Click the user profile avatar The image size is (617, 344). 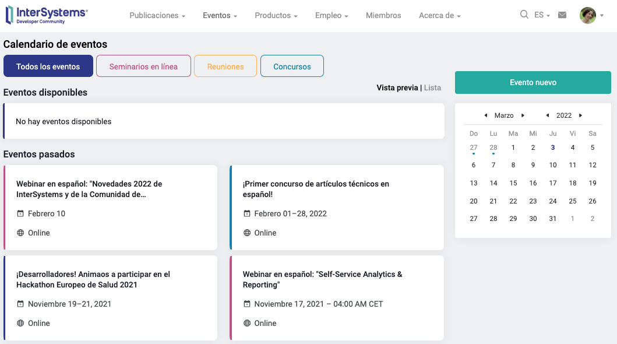click(587, 16)
